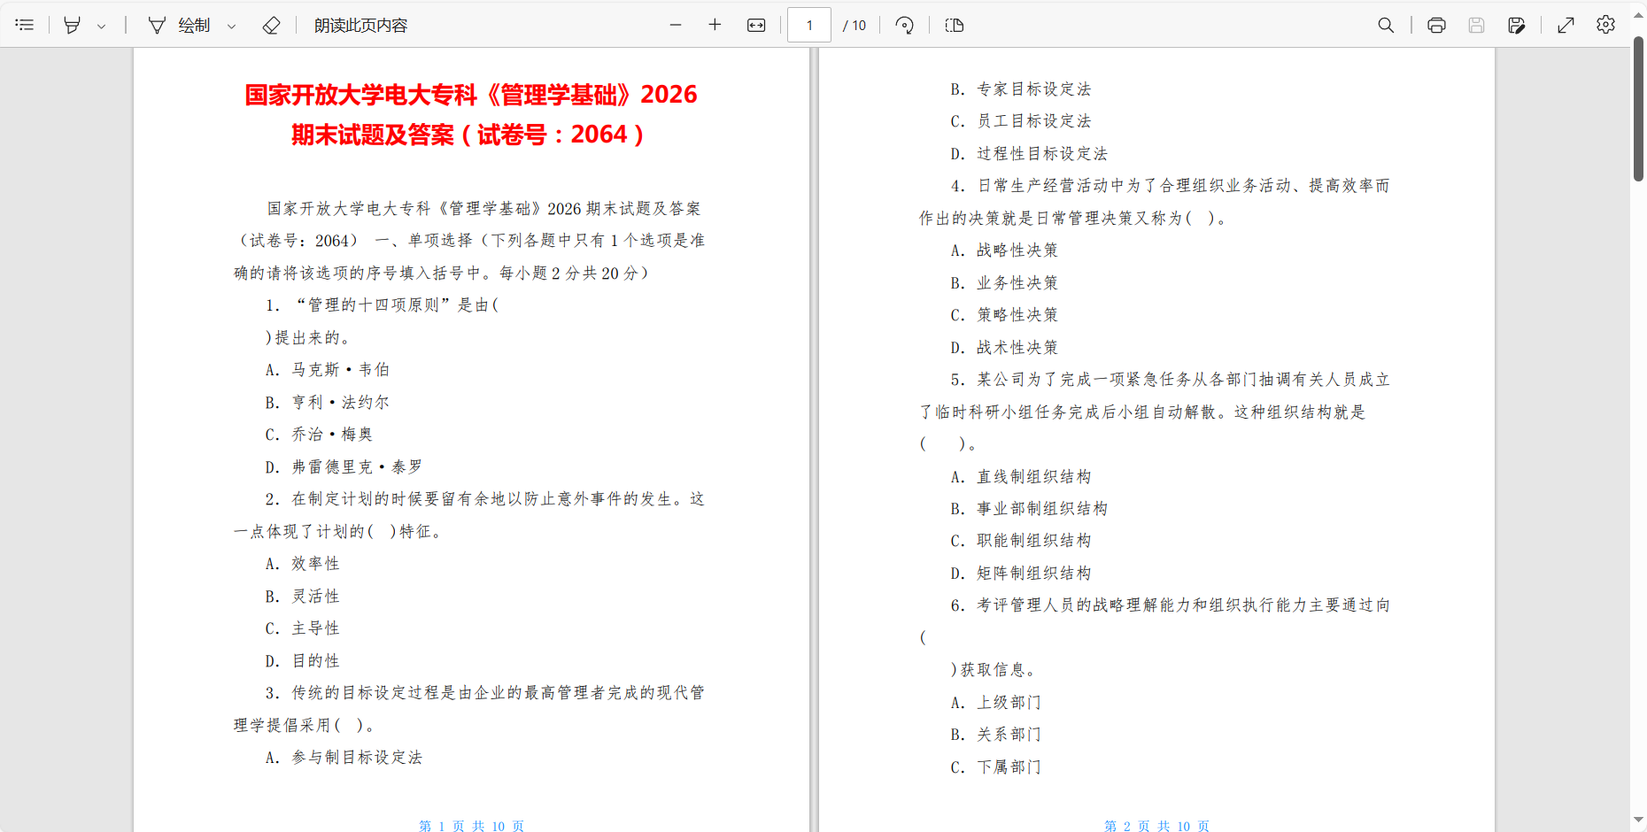The image size is (1647, 832).
Task: Select the highlight tool
Action: point(73,25)
